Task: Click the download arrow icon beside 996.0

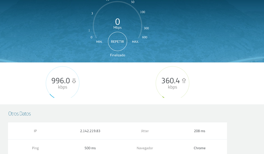Action: click(74, 81)
